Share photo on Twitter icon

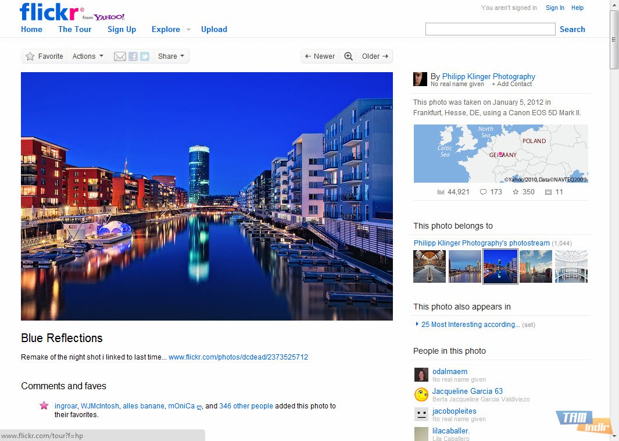click(x=145, y=56)
